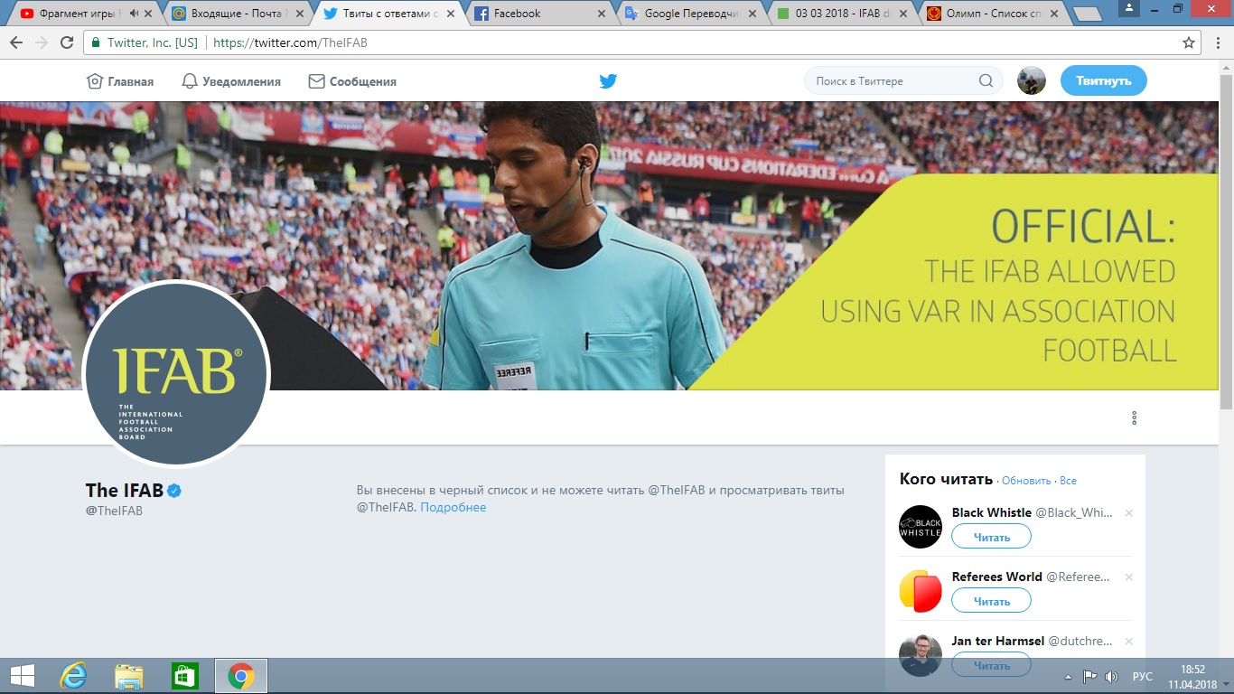The image size is (1234, 694).
Task: Follow Referees World with Читать button
Action: click(991, 601)
